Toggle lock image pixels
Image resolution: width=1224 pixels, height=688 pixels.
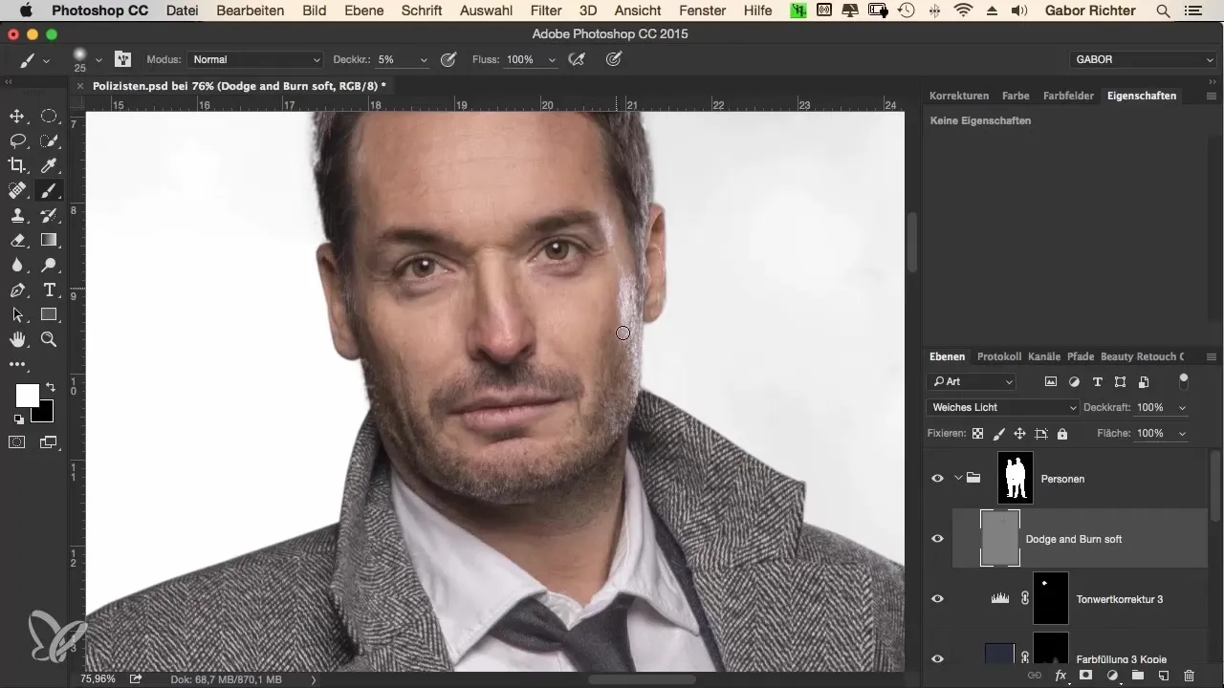click(x=998, y=434)
